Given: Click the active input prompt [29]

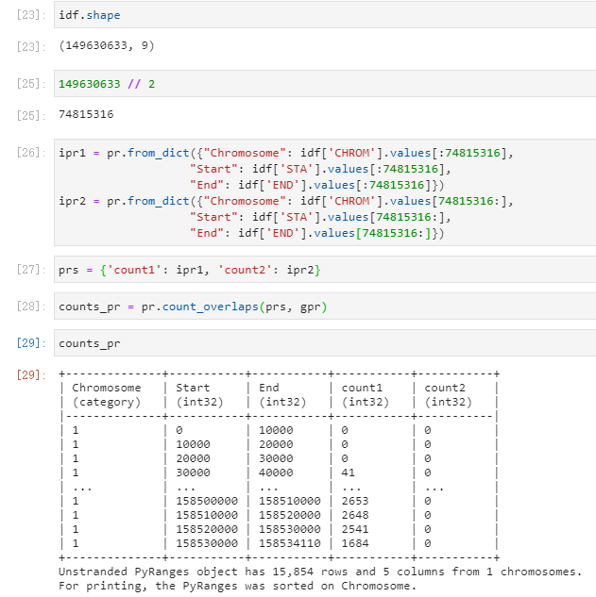Looking at the screenshot, I should point(30,343).
